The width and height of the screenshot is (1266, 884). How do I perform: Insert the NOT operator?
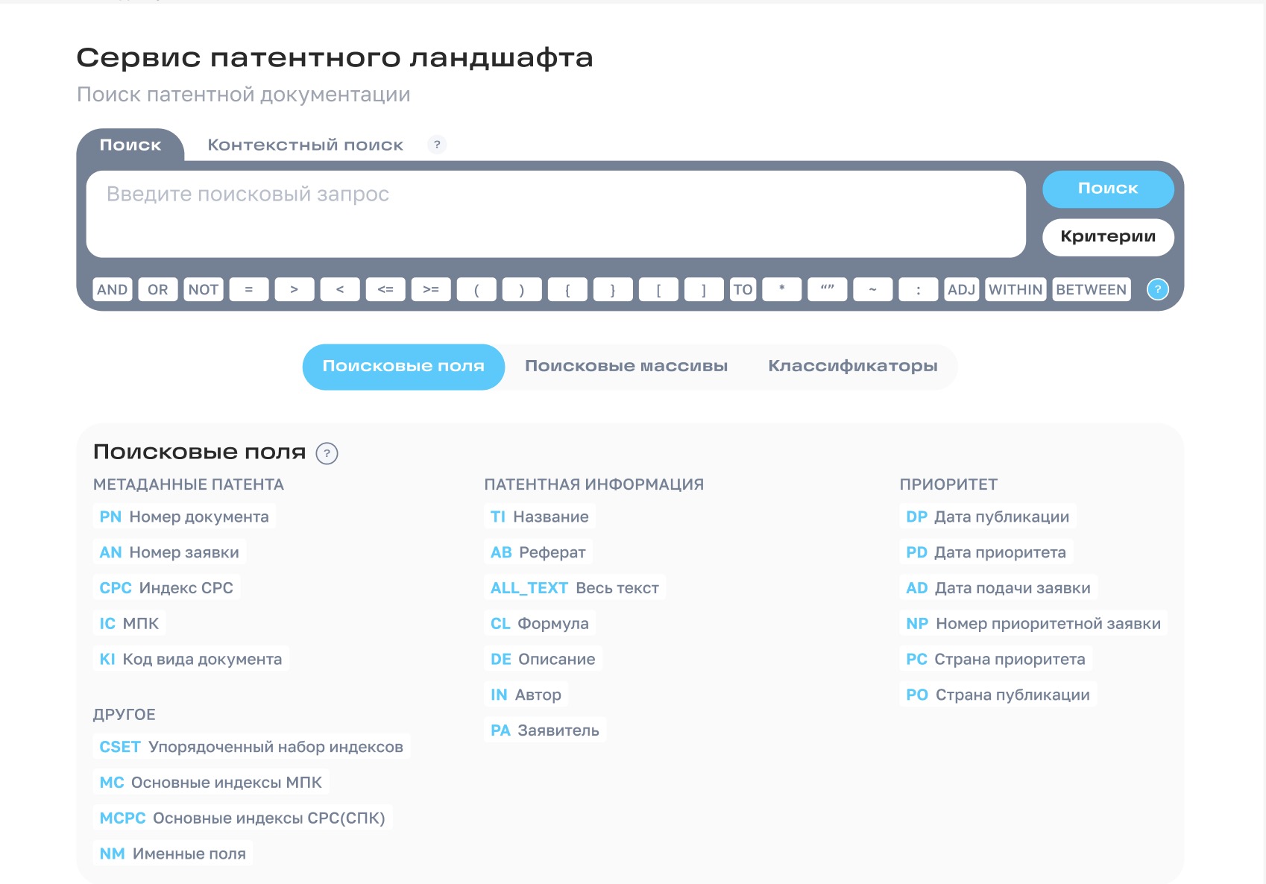coord(204,289)
